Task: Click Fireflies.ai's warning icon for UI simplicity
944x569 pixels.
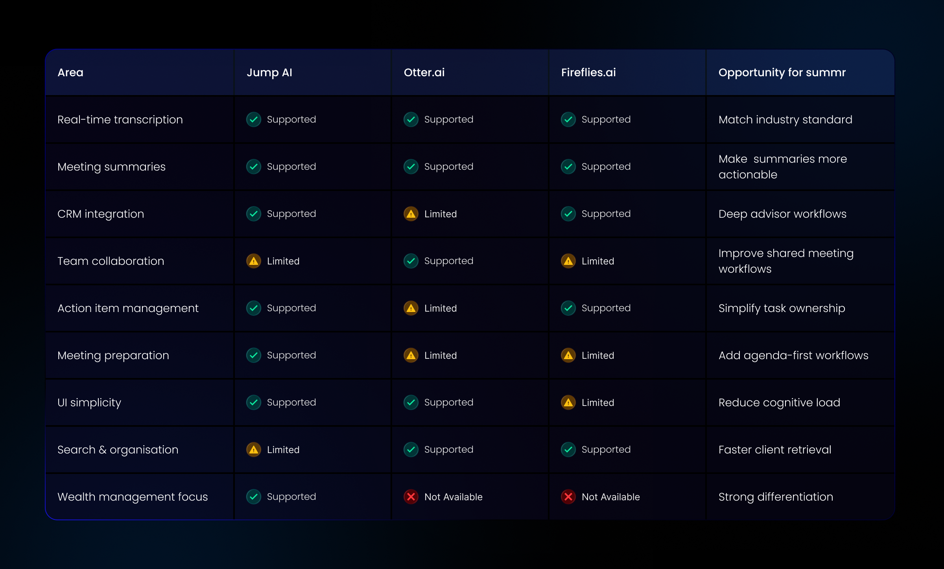Action: tap(568, 402)
